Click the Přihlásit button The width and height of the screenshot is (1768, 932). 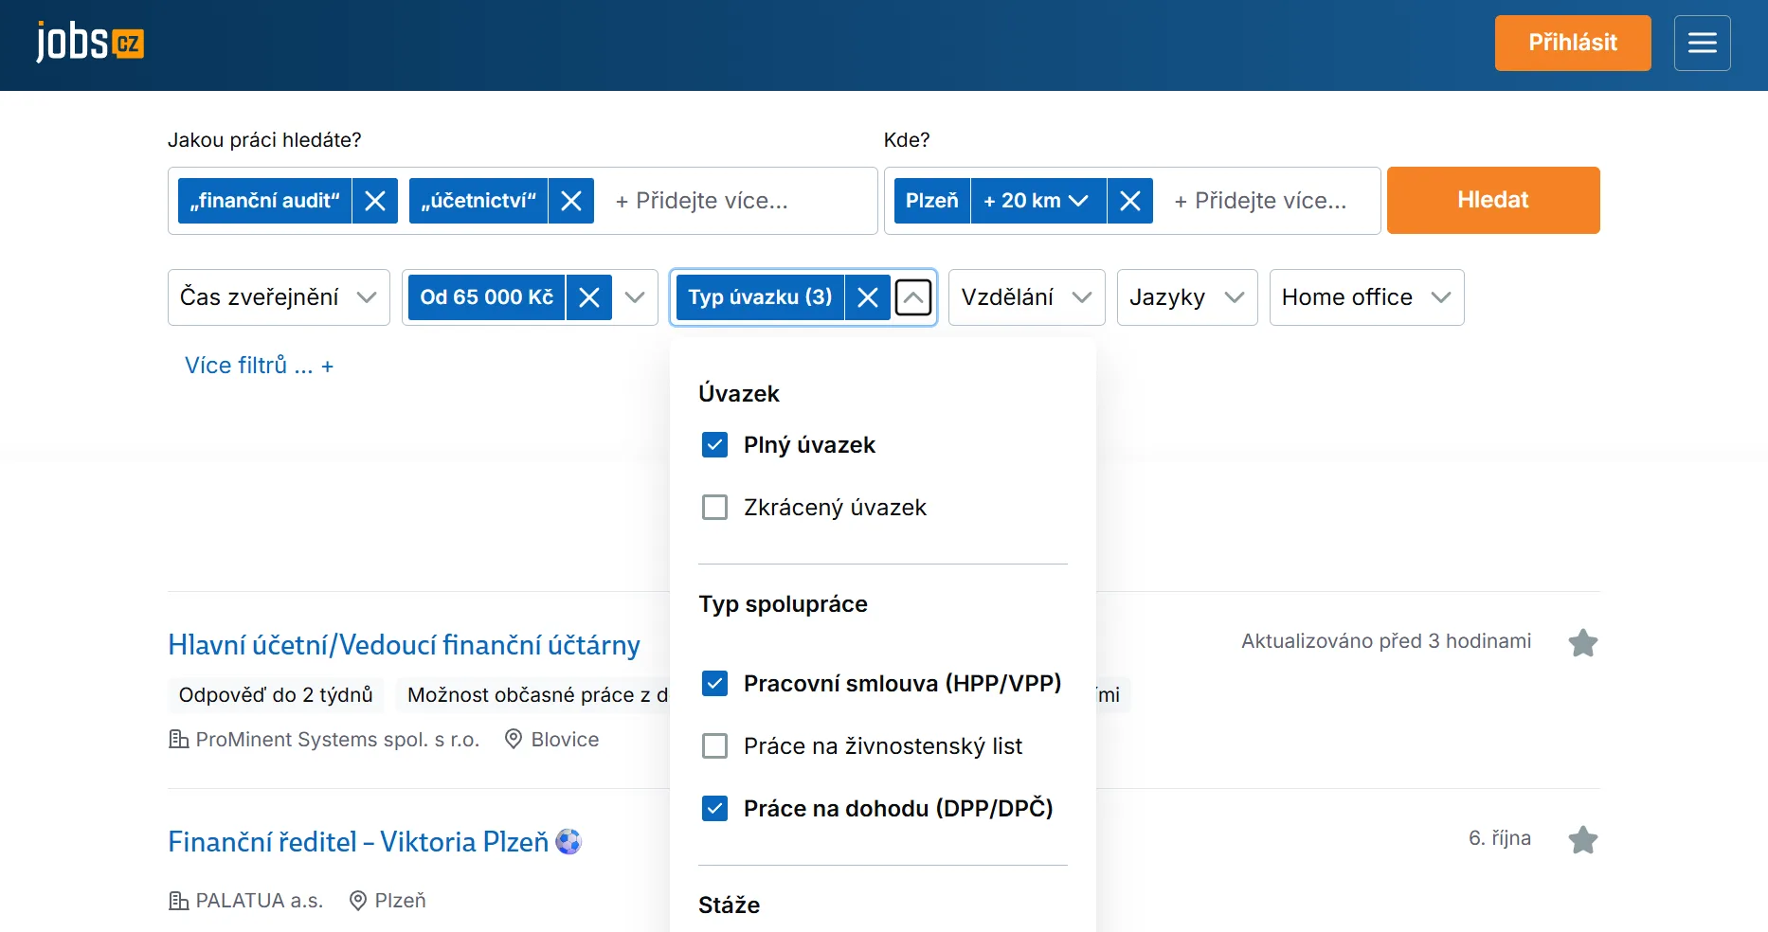(1573, 43)
